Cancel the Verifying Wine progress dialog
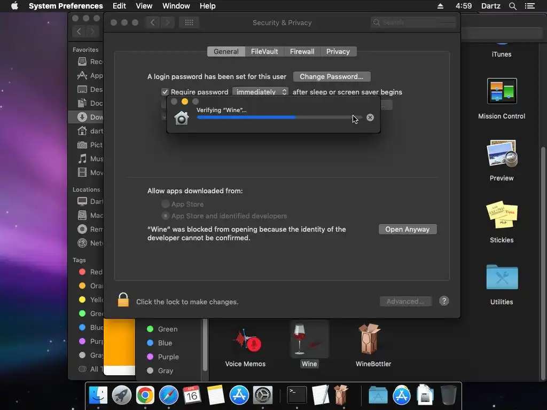The width and height of the screenshot is (547, 410). coord(370,117)
